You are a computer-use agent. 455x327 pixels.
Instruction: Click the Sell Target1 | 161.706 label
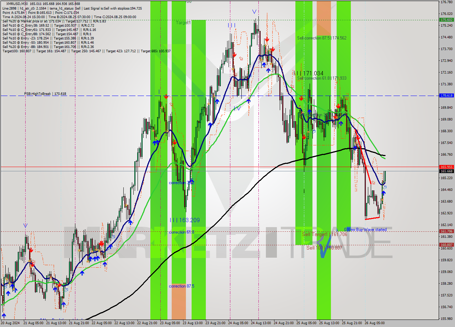coord(325,234)
